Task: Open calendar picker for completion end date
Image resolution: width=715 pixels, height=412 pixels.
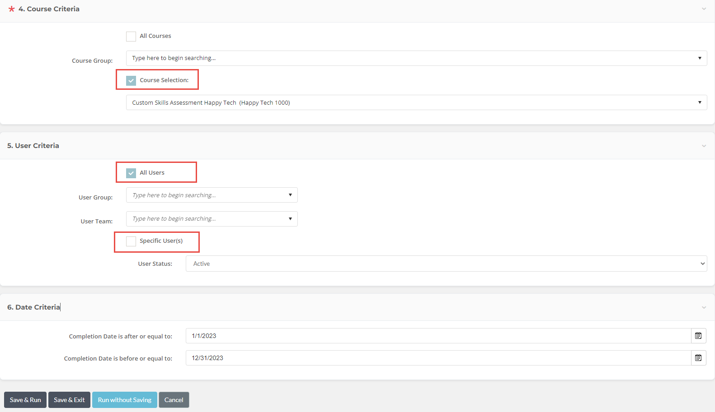Action: coord(698,358)
